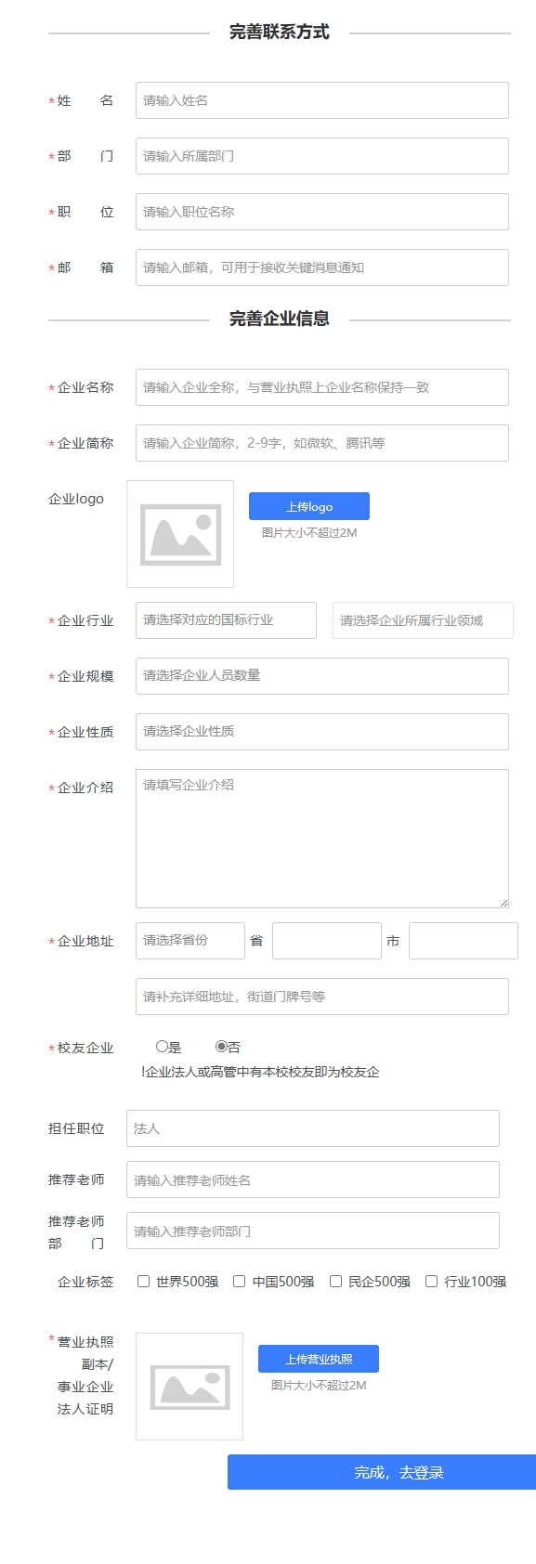
Task: Open the 行业领域 selection dropdown
Action: coord(423,619)
